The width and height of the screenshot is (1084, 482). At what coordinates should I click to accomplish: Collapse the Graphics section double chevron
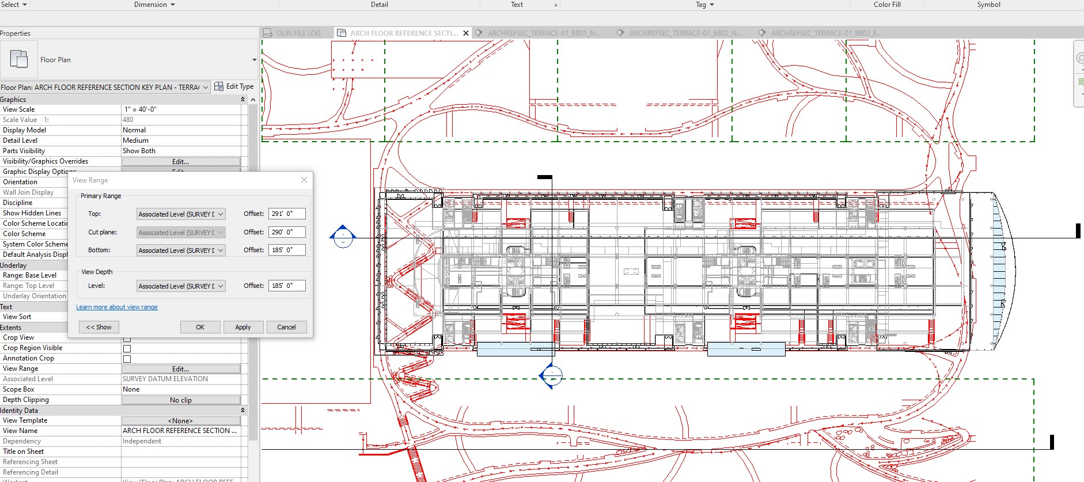pos(242,99)
